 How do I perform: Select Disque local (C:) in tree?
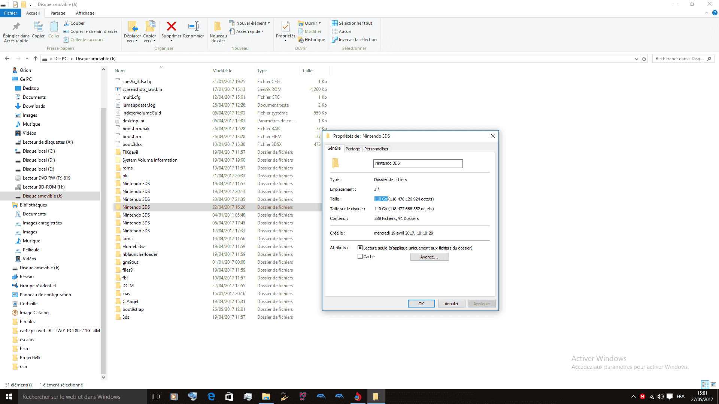tap(39, 151)
